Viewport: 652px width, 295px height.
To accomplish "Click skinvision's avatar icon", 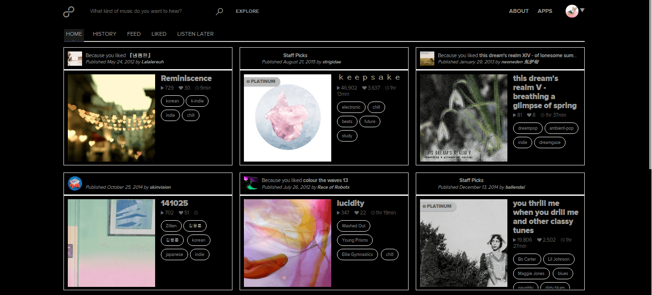I will tap(75, 183).
